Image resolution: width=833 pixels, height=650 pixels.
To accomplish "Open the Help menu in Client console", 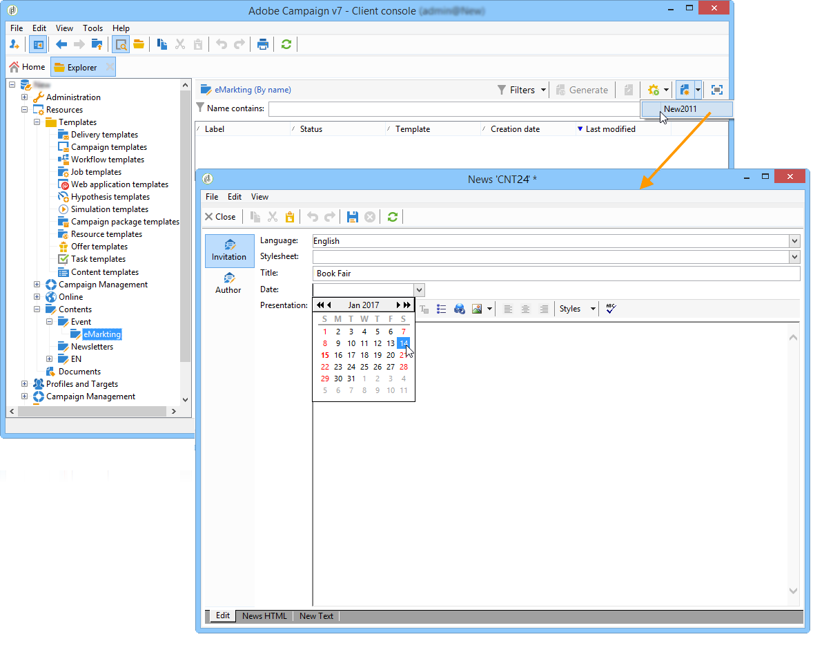I will 121,28.
